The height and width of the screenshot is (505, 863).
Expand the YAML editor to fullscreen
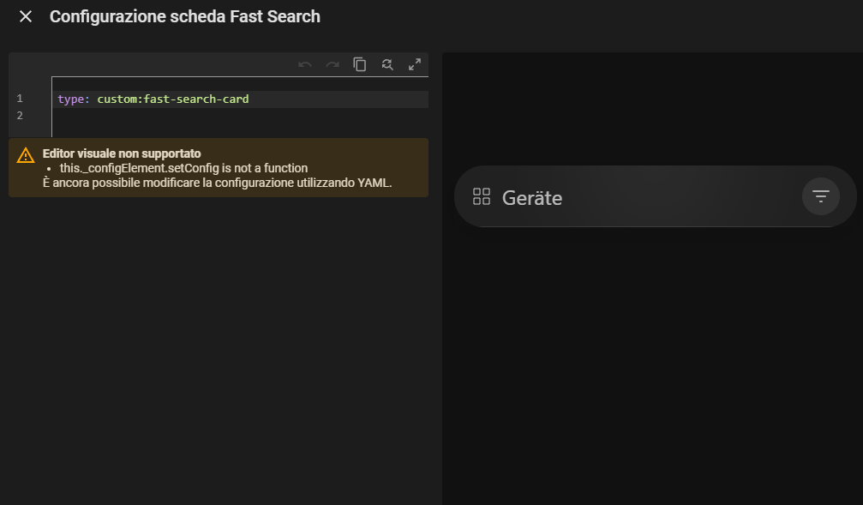pyautogui.click(x=415, y=64)
